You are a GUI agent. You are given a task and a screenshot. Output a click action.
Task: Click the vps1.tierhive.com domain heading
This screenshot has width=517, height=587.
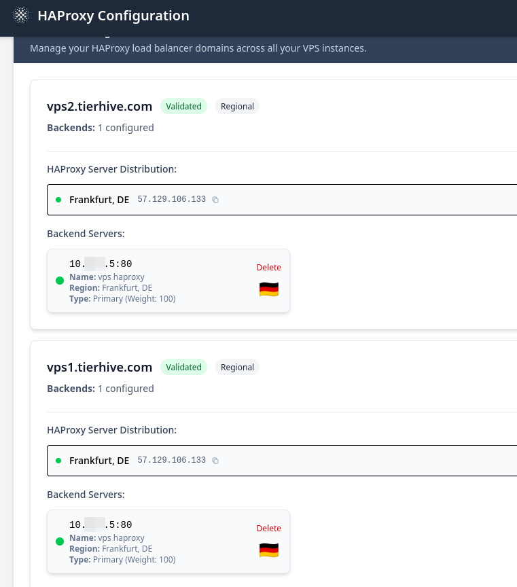[x=99, y=367]
